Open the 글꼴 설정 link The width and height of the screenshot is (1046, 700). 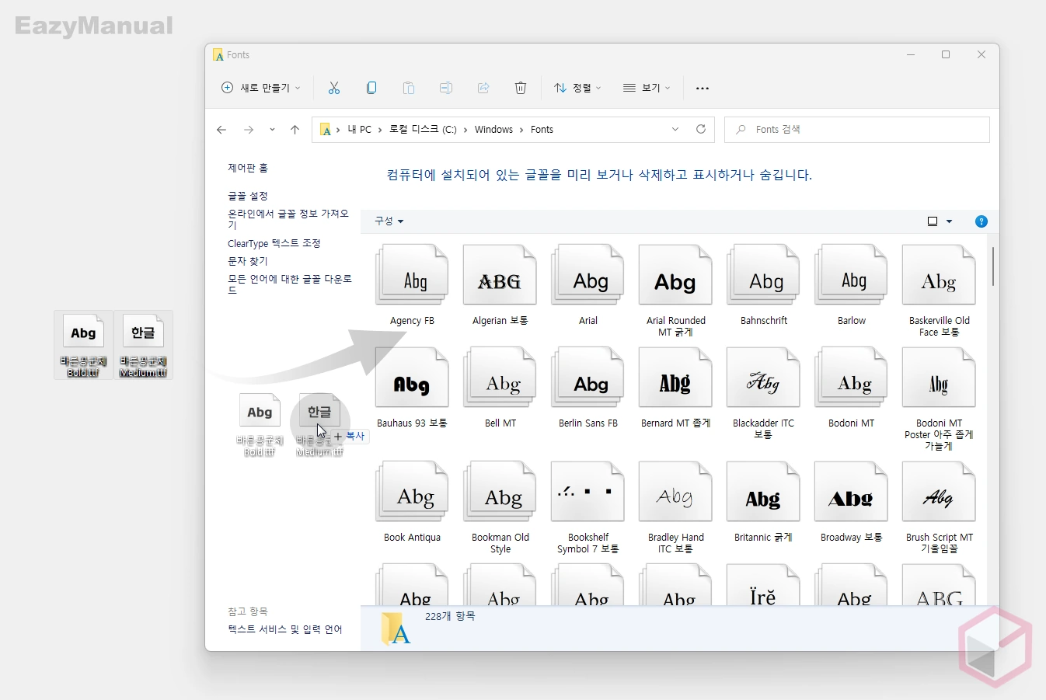pyautogui.click(x=247, y=196)
